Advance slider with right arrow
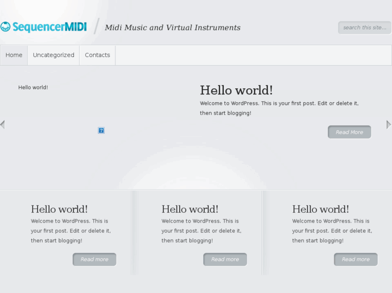392x293 pixels. 389,124
